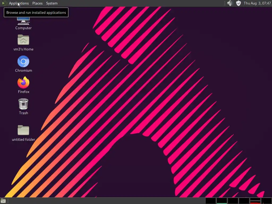Select the Chromium browser desktop icon
Screen dimensions: 272x204
(23, 61)
